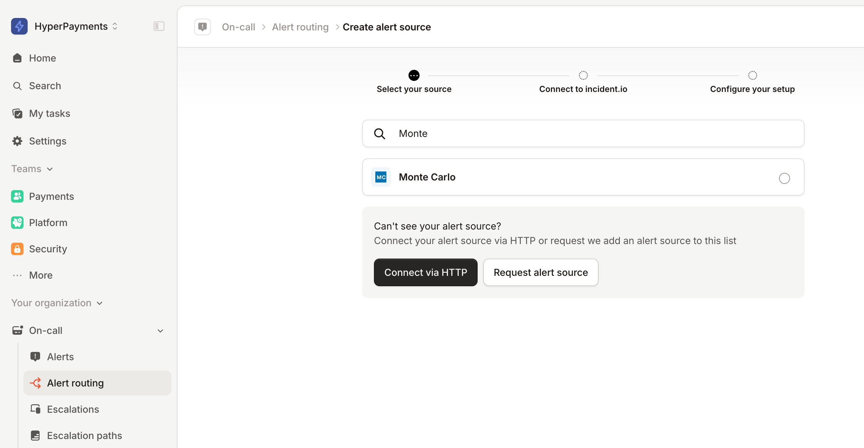Viewport: 864px width, 448px height.
Task: Click the Escalation paths icon
Action: (35, 436)
